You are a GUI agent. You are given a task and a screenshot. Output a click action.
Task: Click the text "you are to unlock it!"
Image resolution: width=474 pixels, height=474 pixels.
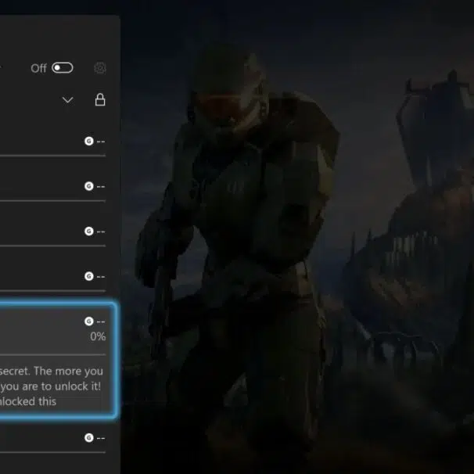51,386
